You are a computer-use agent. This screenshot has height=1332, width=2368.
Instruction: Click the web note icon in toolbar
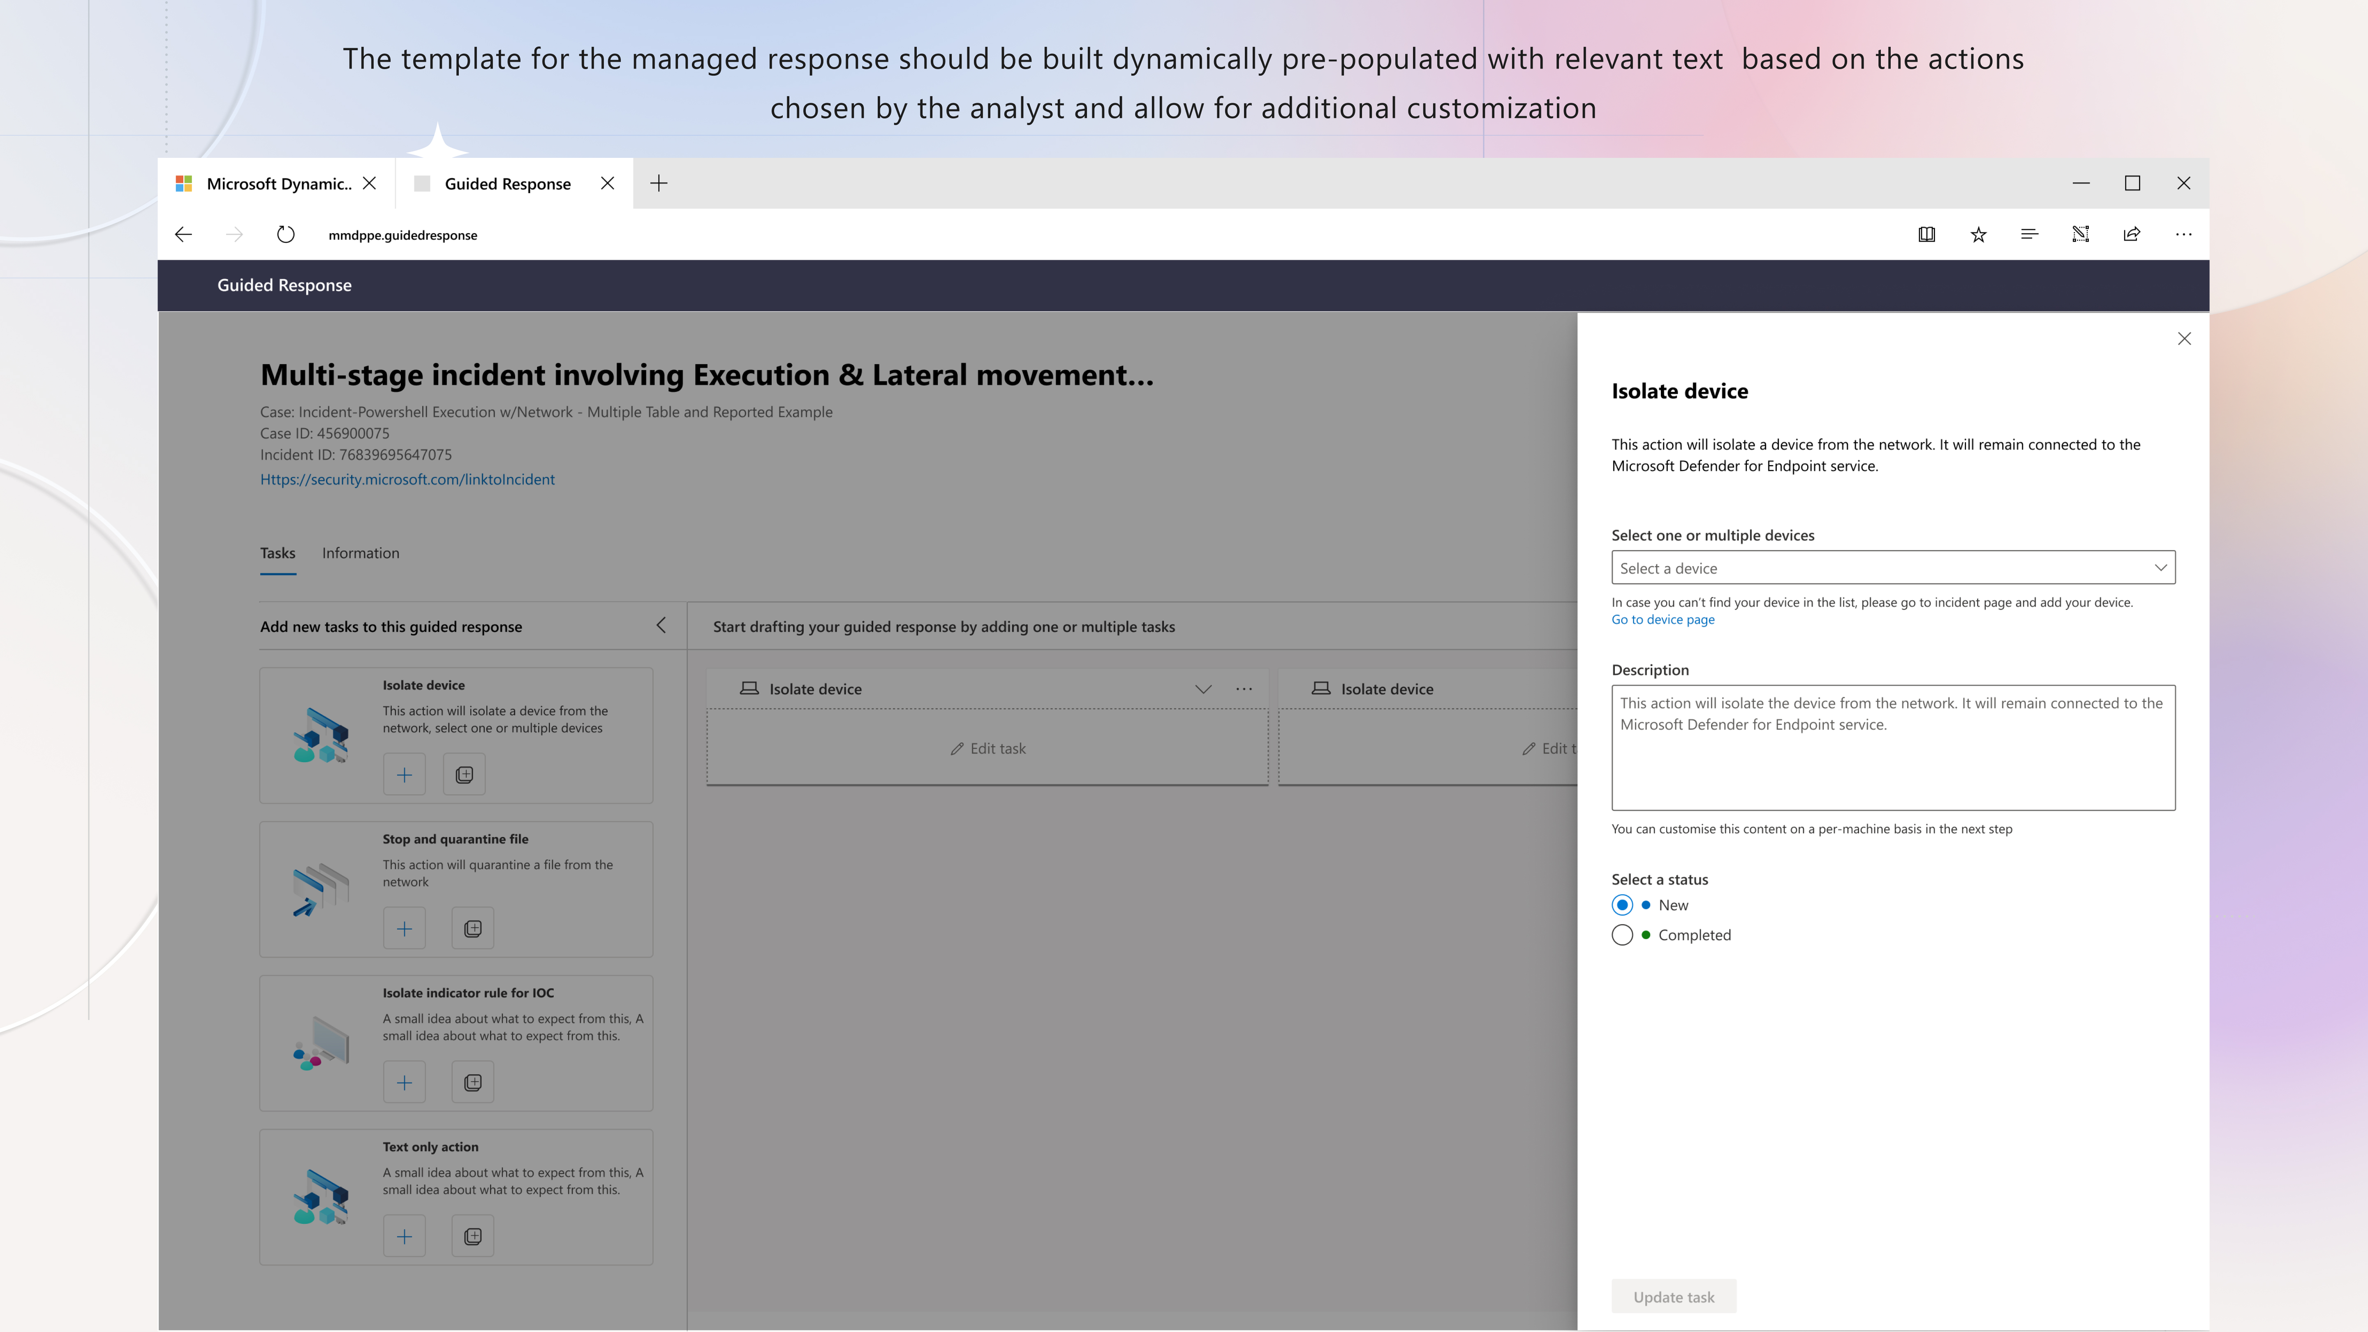[x=2081, y=234]
